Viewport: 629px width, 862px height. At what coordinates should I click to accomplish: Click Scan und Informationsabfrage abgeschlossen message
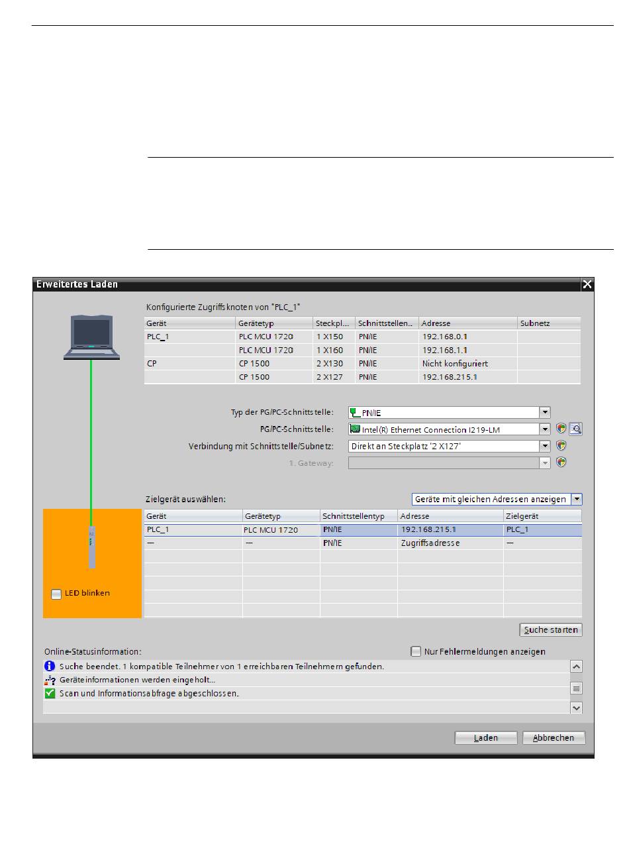pyautogui.click(x=149, y=694)
